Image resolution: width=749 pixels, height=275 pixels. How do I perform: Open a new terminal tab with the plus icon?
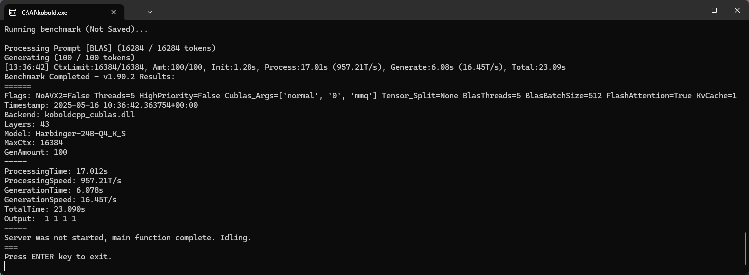click(x=135, y=12)
